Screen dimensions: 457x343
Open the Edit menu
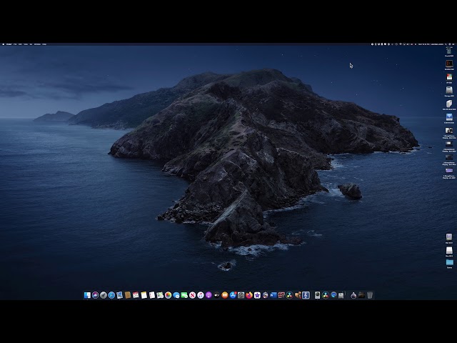coord(20,44)
